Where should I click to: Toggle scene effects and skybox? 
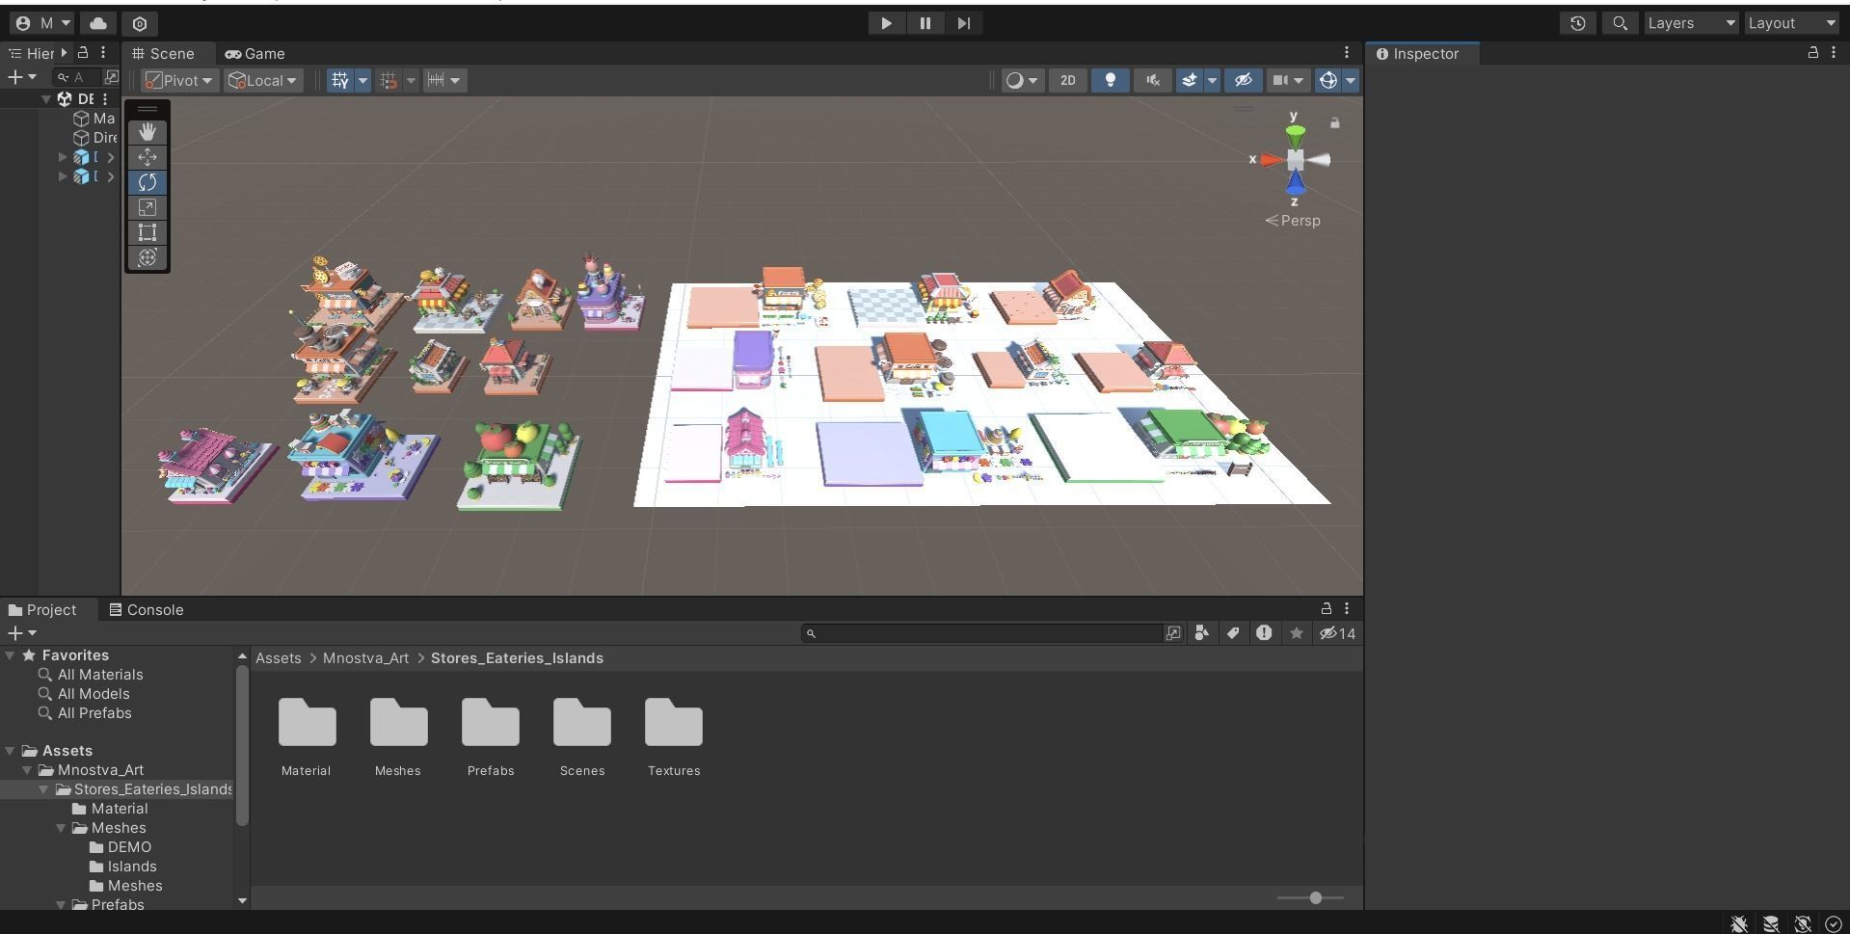1190,81
